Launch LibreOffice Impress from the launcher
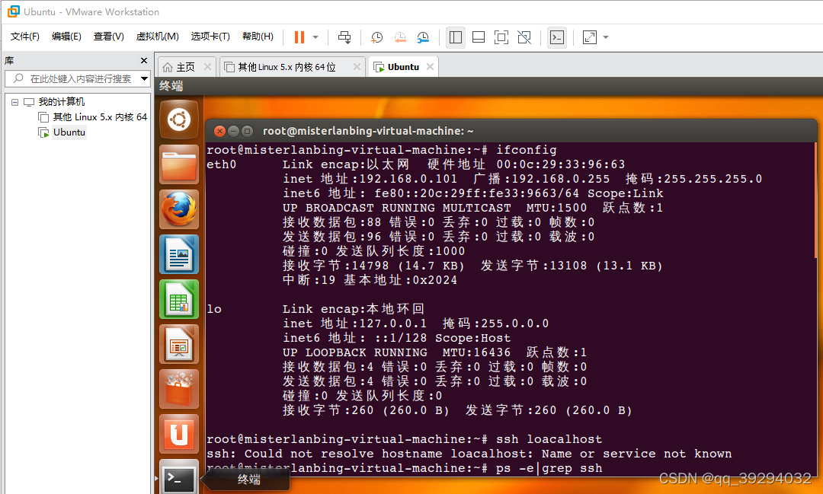This screenshot has height=494, width=823. (179, 344)
